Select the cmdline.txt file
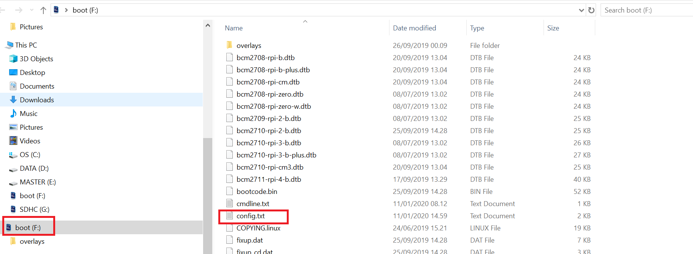Viewport: 693px width, 254px height. (x=253, y=204)
